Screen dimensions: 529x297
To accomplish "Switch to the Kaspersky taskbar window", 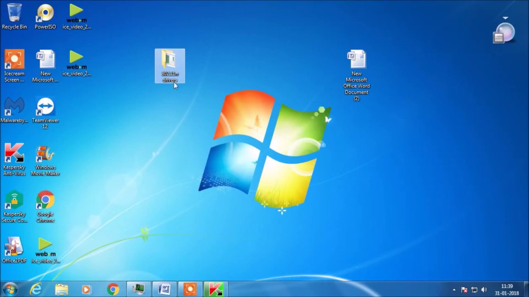I will pos(215,290).
